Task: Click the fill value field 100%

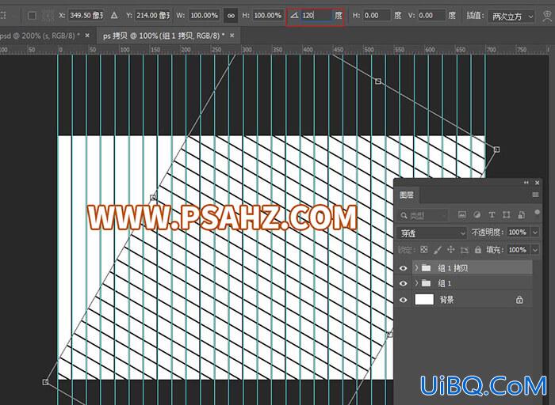Action: pos(518,250)
